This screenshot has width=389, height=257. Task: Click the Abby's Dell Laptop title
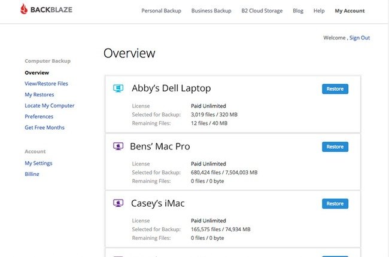point(171,88)
